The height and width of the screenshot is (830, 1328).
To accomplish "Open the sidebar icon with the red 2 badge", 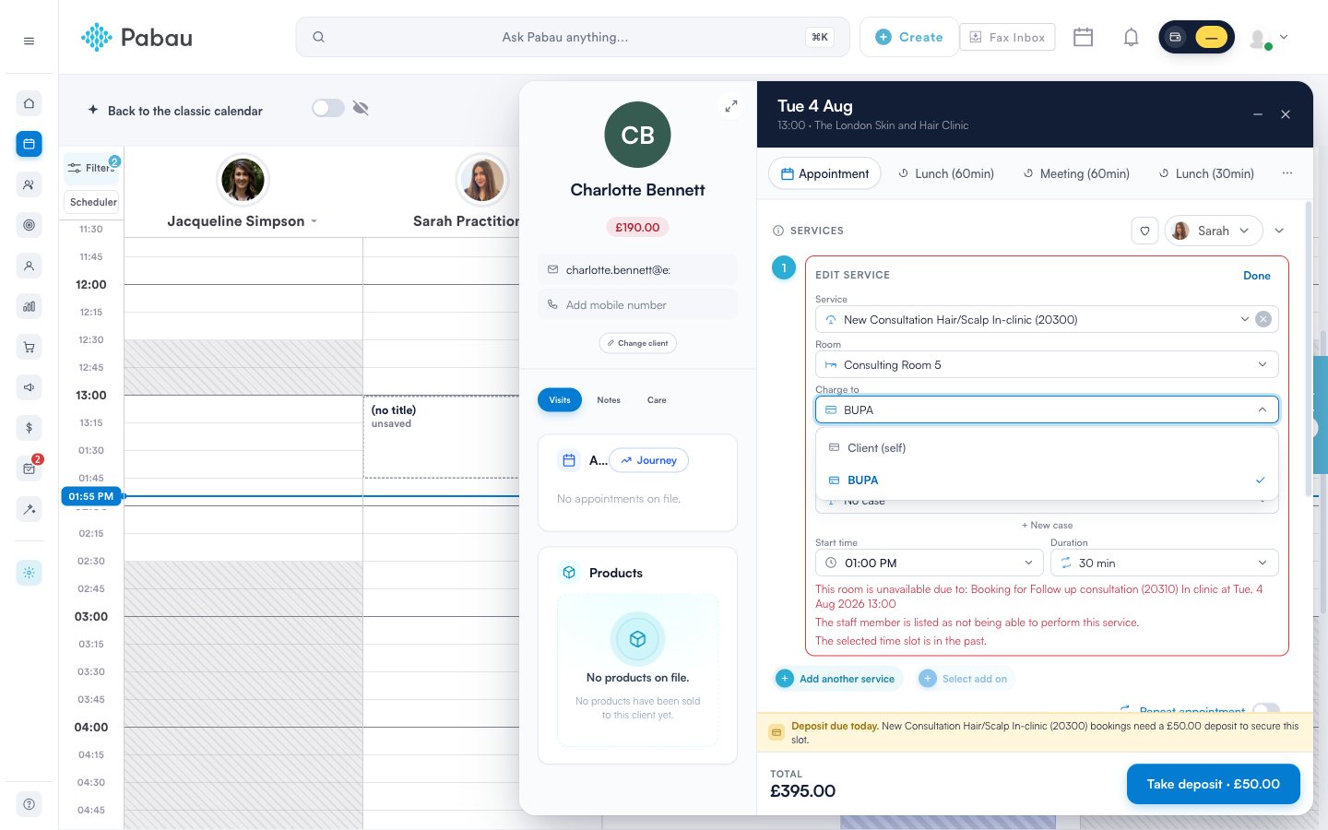I will pyautogui.click(x=29, y=468).
